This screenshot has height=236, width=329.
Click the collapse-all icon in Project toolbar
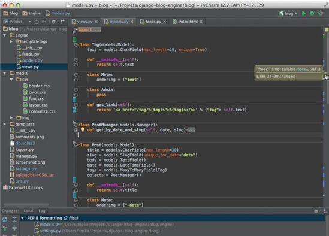[x=44, y=22]
